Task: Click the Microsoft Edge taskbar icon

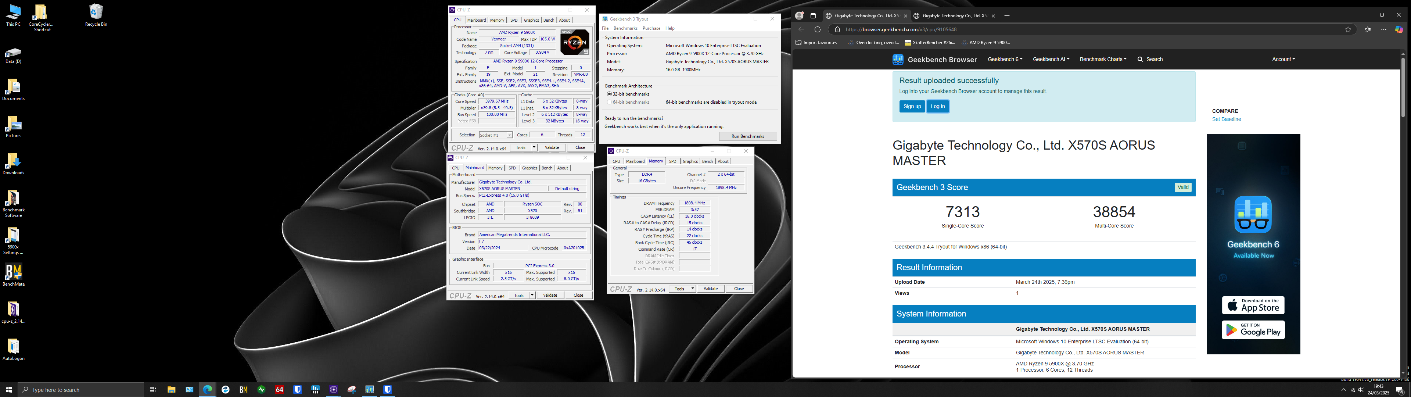Action: pos(208,390)
